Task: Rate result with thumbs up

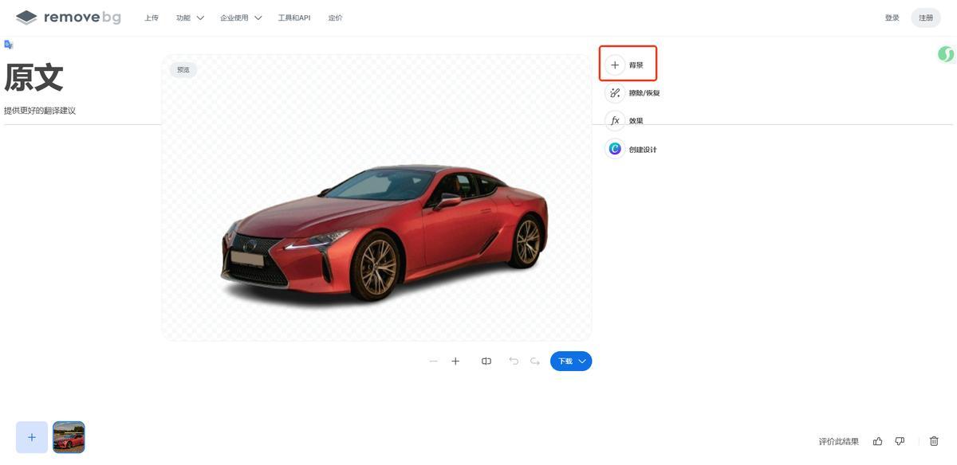Action: click(877, 441)
